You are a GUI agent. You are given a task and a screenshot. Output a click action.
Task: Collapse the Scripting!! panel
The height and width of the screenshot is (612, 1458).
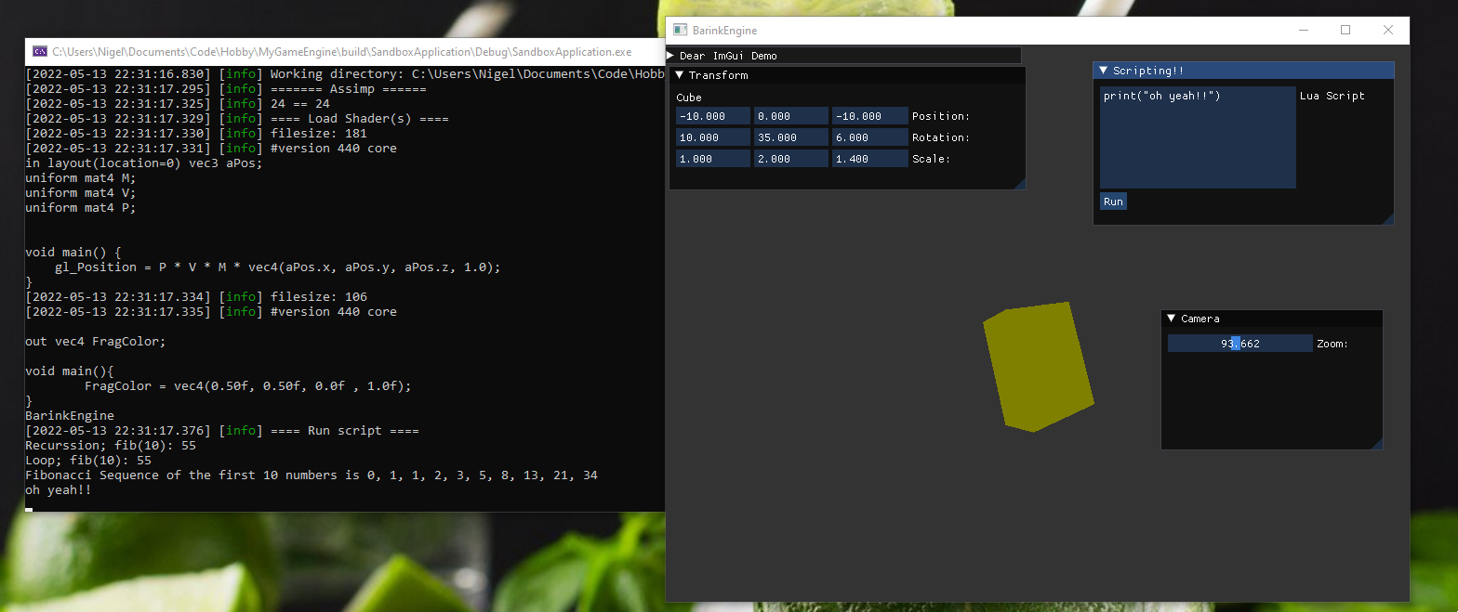pos(1103,71)
